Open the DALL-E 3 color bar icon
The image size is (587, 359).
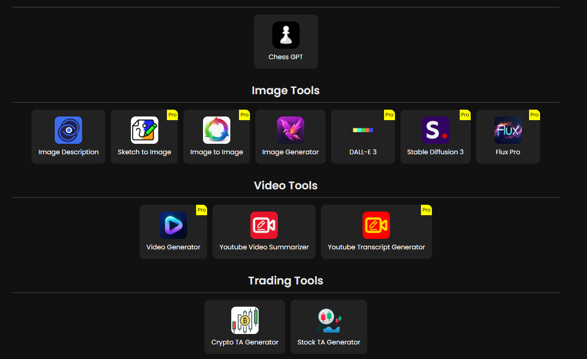(363, 130)
